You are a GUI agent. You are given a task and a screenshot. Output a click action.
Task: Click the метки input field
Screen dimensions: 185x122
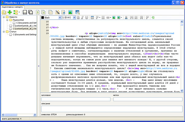tap(148, 99)
